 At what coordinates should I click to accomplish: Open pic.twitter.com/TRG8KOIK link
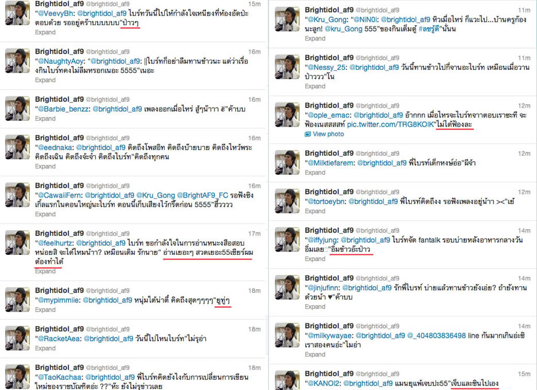pos(391,125)
